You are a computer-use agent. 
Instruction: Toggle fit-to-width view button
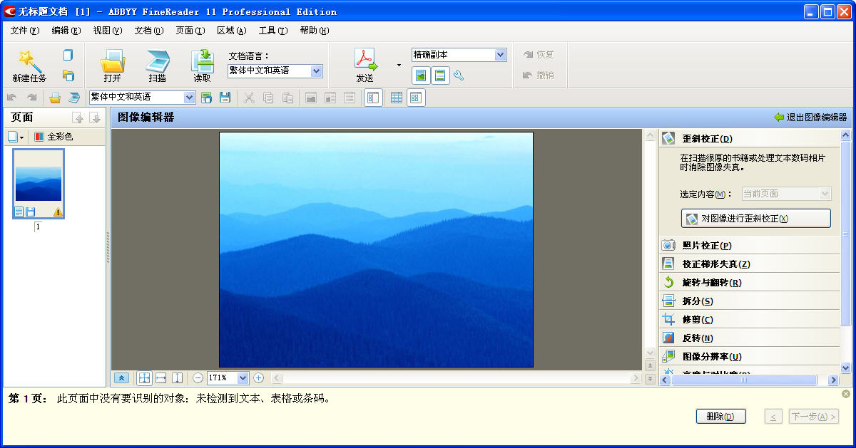[x=160, y=378]
